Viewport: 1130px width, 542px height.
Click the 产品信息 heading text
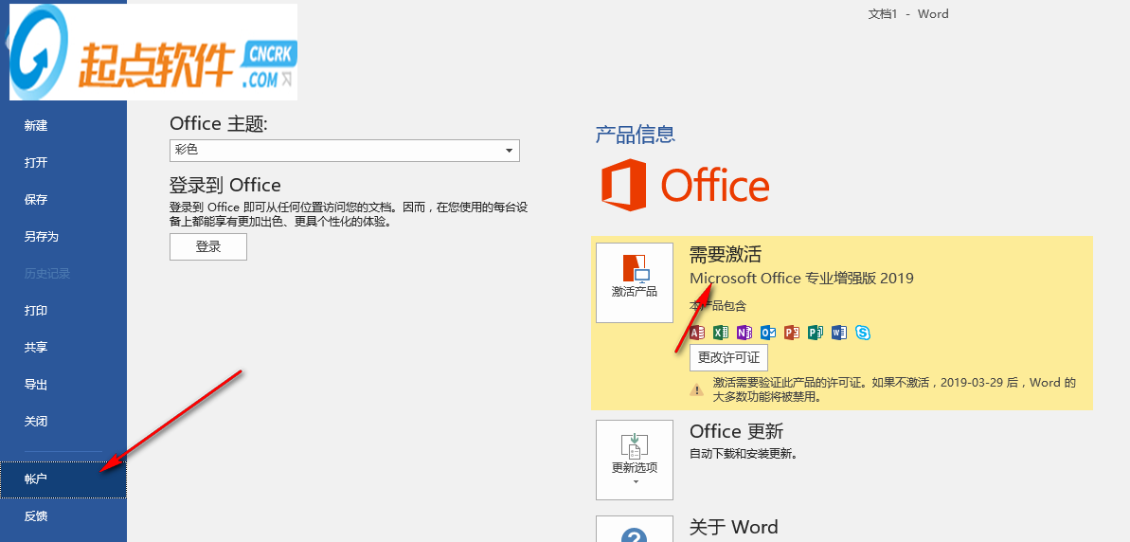point(635,134)
